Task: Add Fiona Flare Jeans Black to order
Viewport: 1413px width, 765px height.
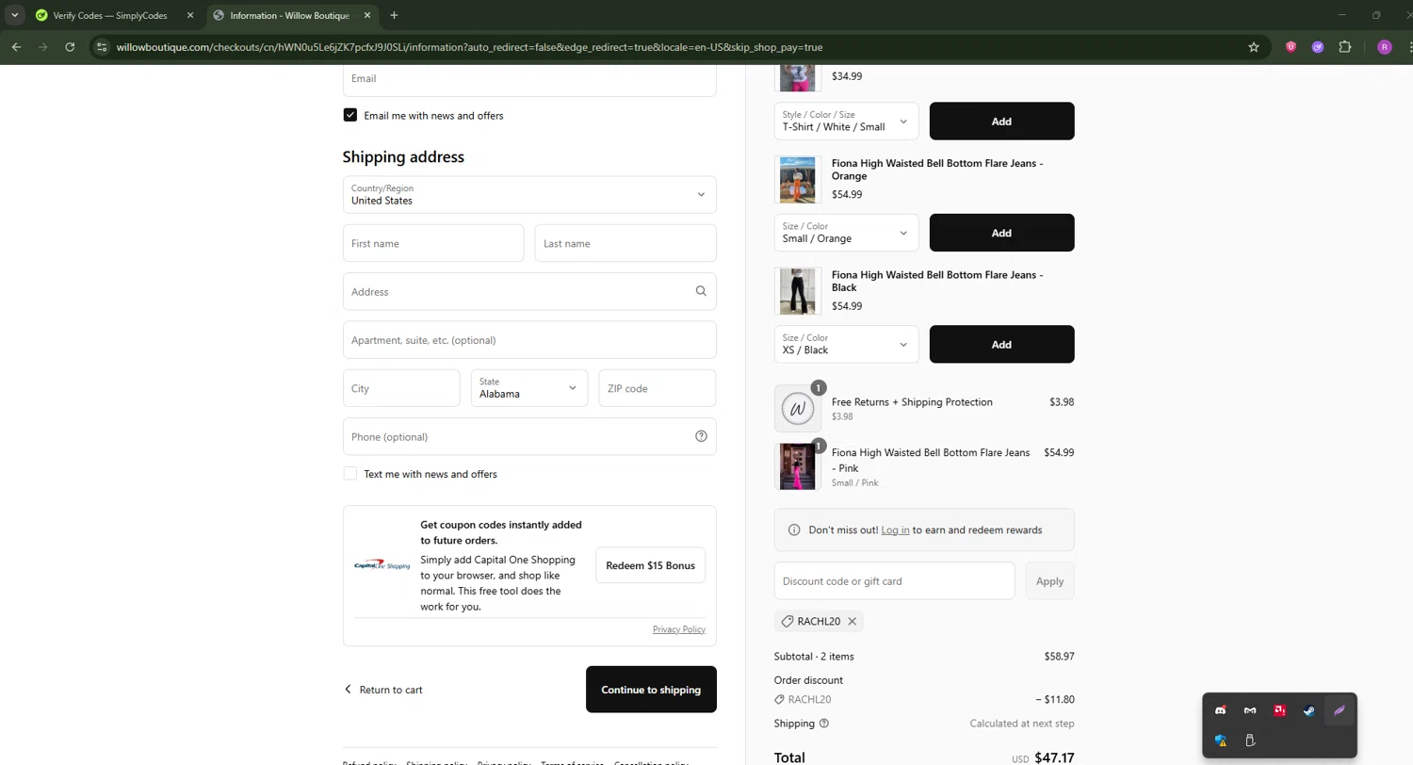Action: click(1001, 344)
